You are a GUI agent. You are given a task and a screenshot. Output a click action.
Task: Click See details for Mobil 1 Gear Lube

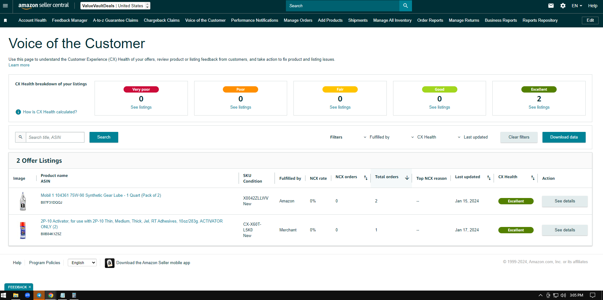pos(565,201)
